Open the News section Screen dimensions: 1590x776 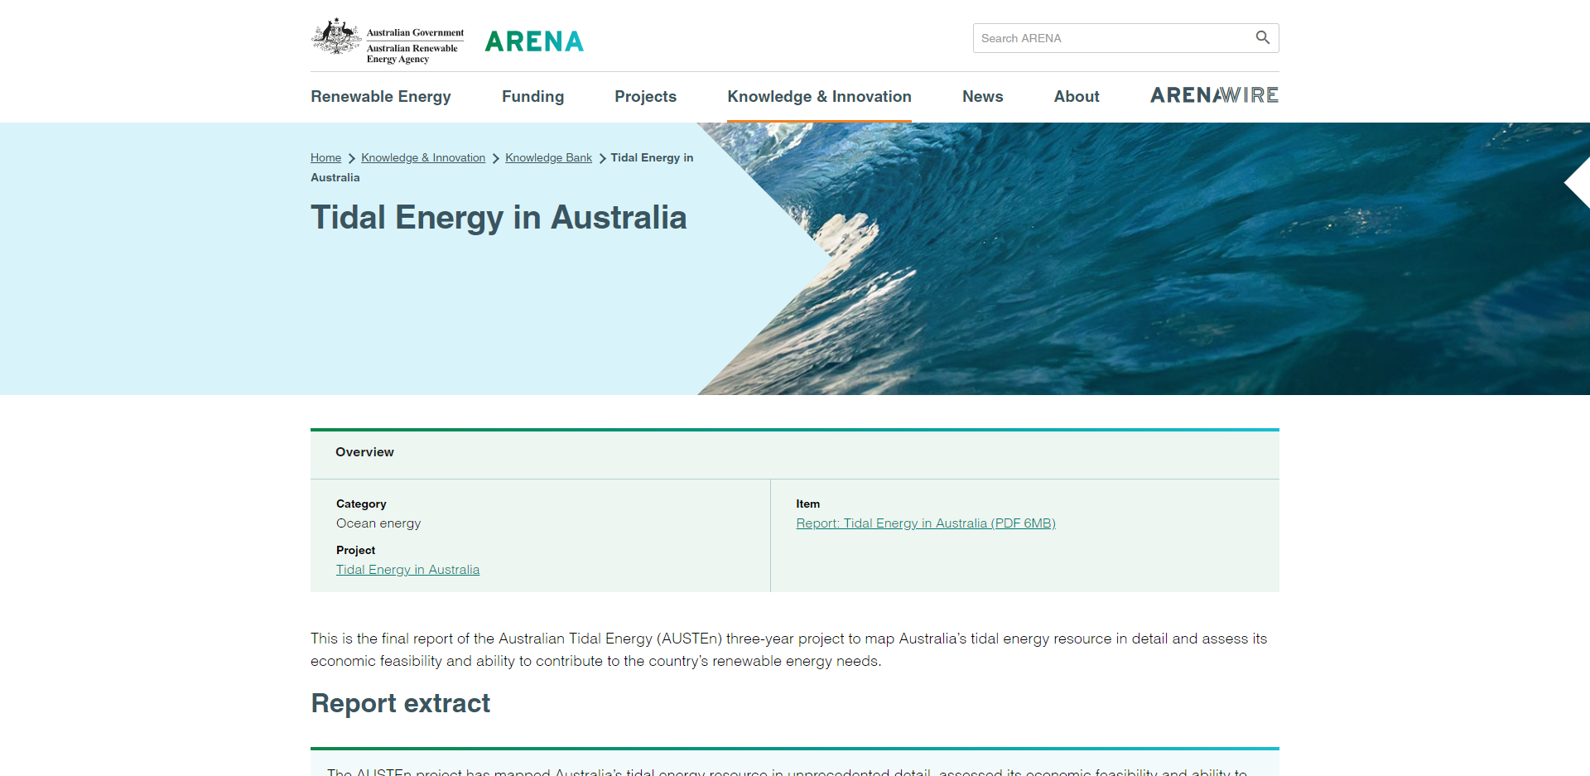[x=982, y=97]
